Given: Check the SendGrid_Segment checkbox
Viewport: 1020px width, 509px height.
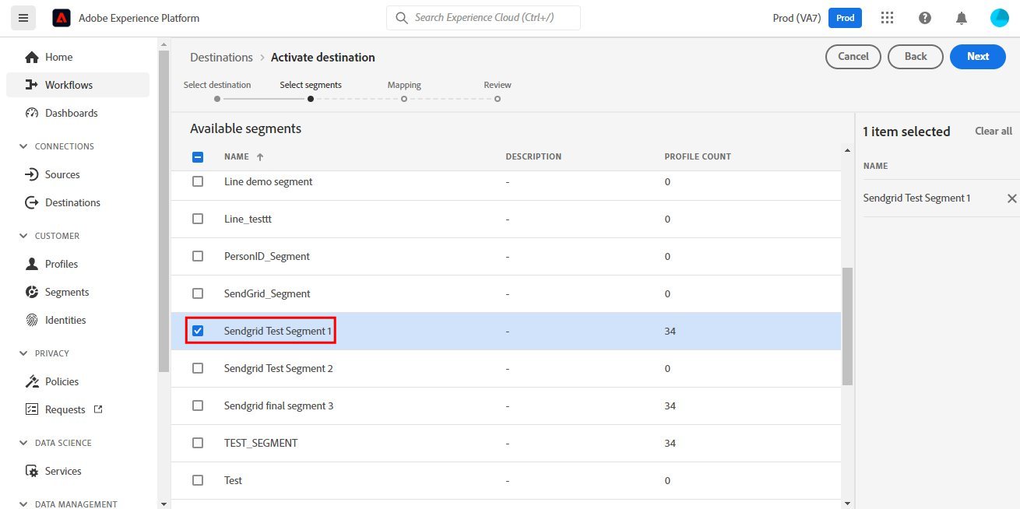Looking at the screenshot, I should (198, 293).
